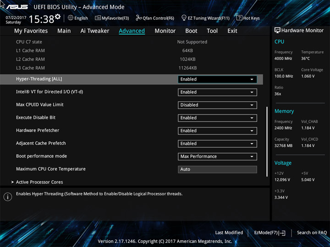Open the Adjacent Cache Prefetch dropdown
The width and height of the screenshot is (330, 247).
[x=217, y=144]
